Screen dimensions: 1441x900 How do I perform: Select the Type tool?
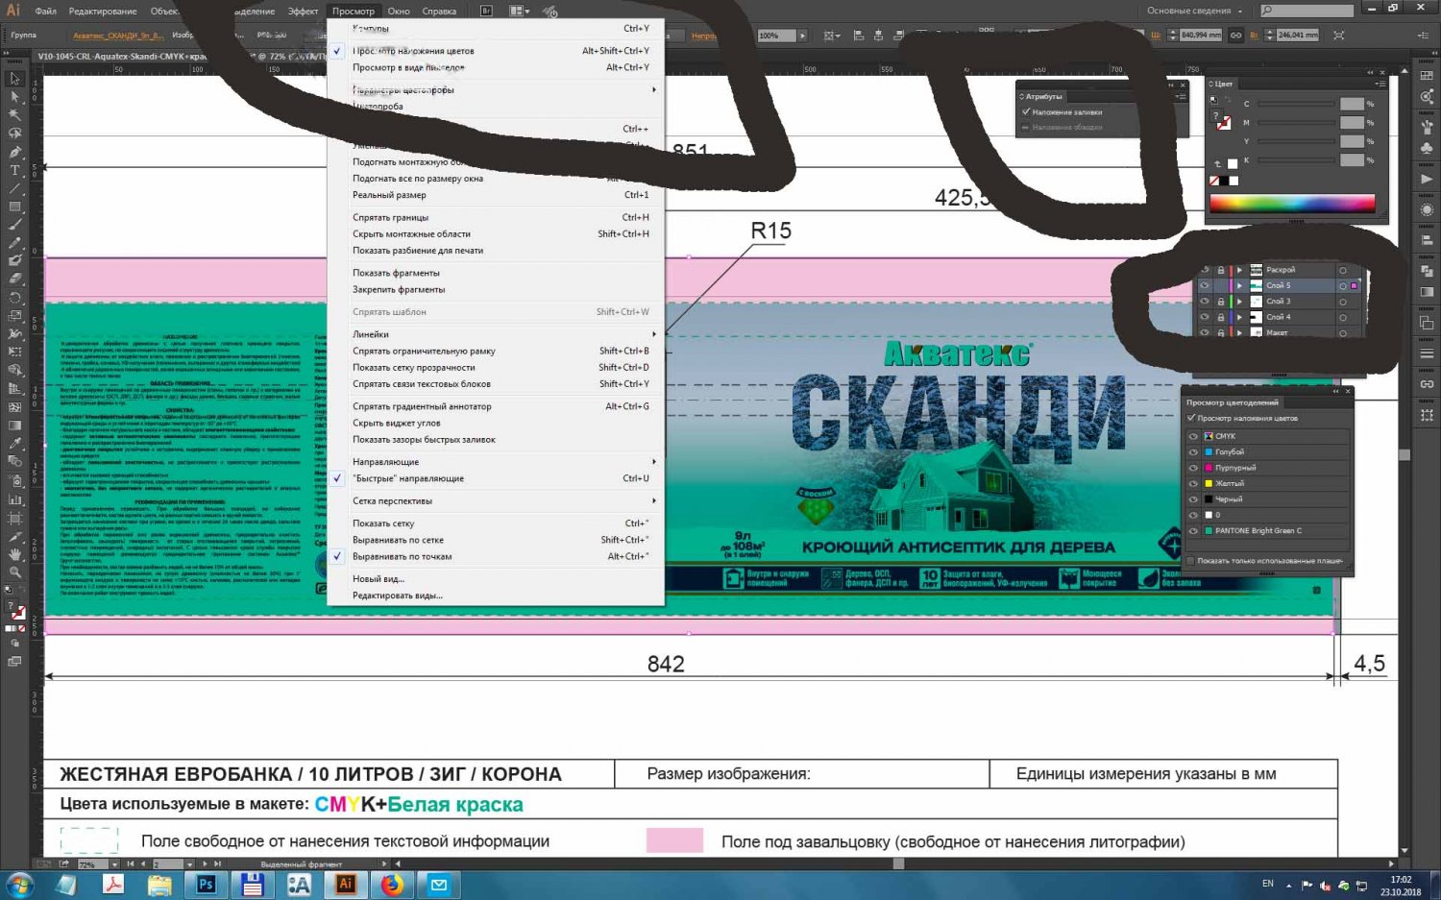click(14, 170)
